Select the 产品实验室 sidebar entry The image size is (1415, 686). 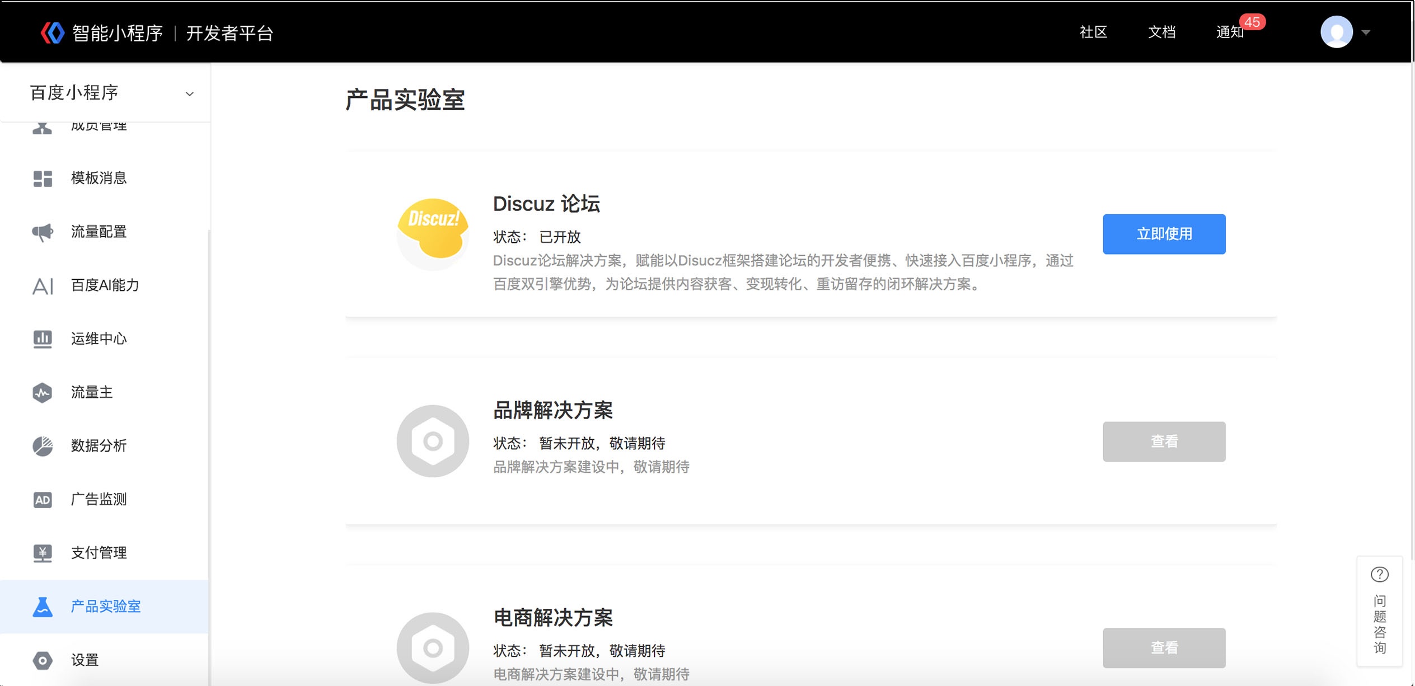[x=105, y=607]
